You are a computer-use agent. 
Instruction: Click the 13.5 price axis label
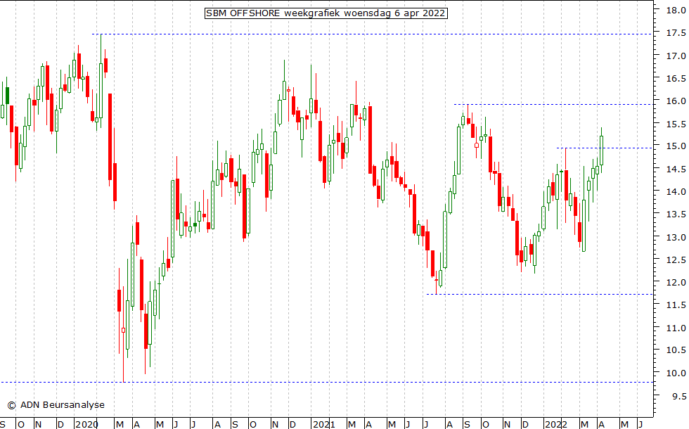pos(676,214)
